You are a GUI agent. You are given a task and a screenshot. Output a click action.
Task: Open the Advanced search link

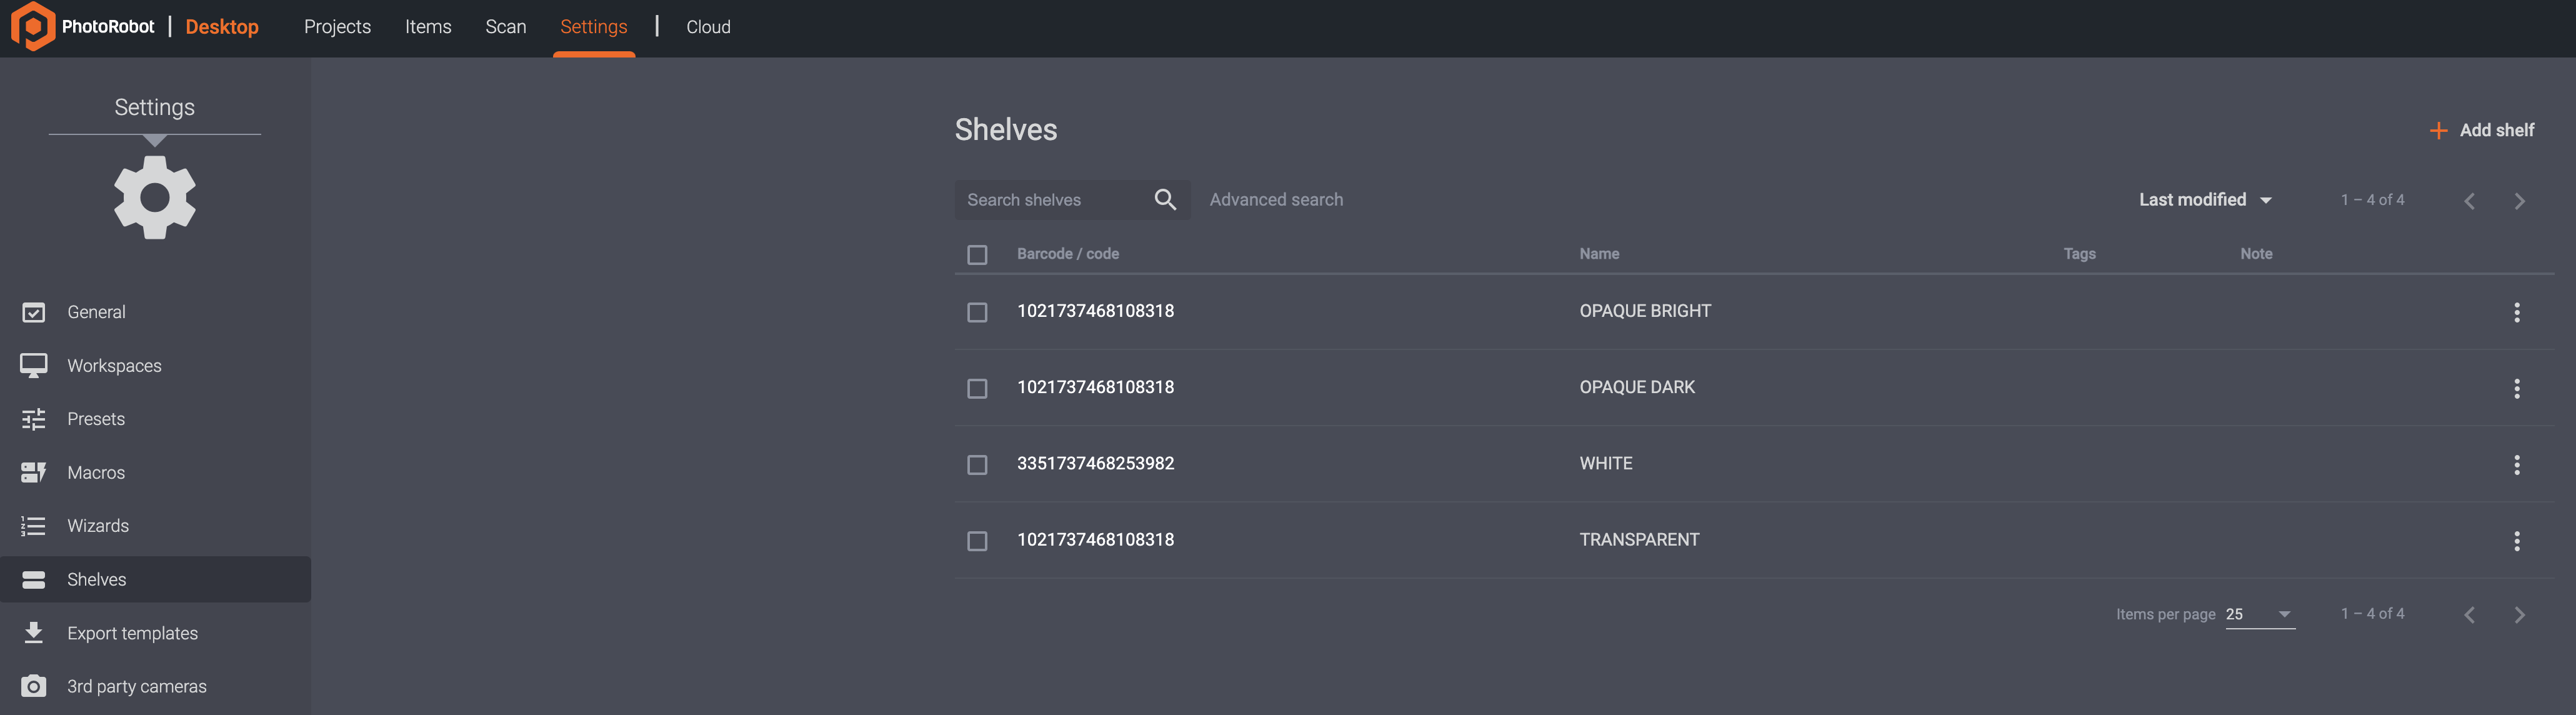(1275, 200)
